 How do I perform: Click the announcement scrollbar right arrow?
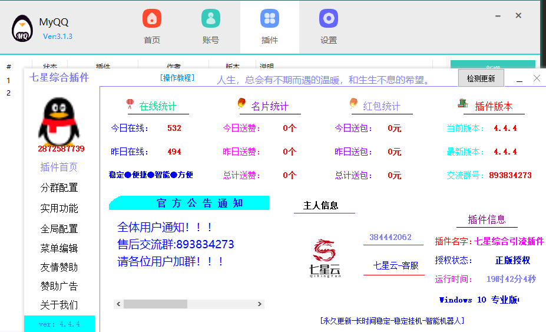(259, 304)
